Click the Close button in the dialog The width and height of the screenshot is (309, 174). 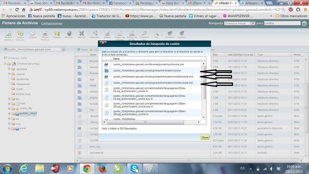[205, 137]
